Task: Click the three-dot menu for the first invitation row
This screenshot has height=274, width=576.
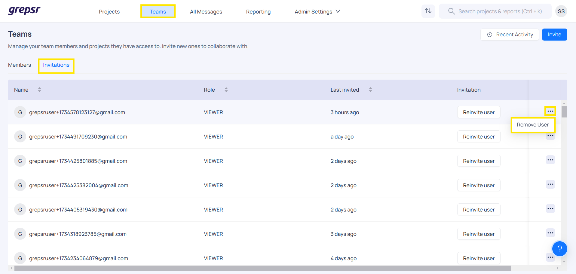Action: [x=550, y=111]
